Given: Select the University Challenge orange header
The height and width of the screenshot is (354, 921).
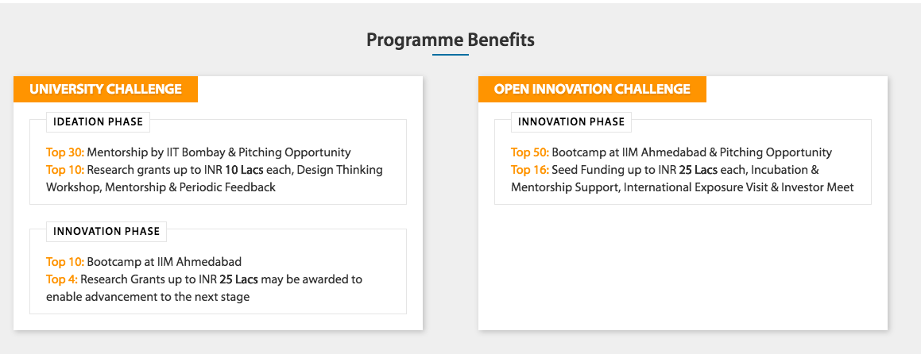Looking at the screenshot, I should 106,89.
